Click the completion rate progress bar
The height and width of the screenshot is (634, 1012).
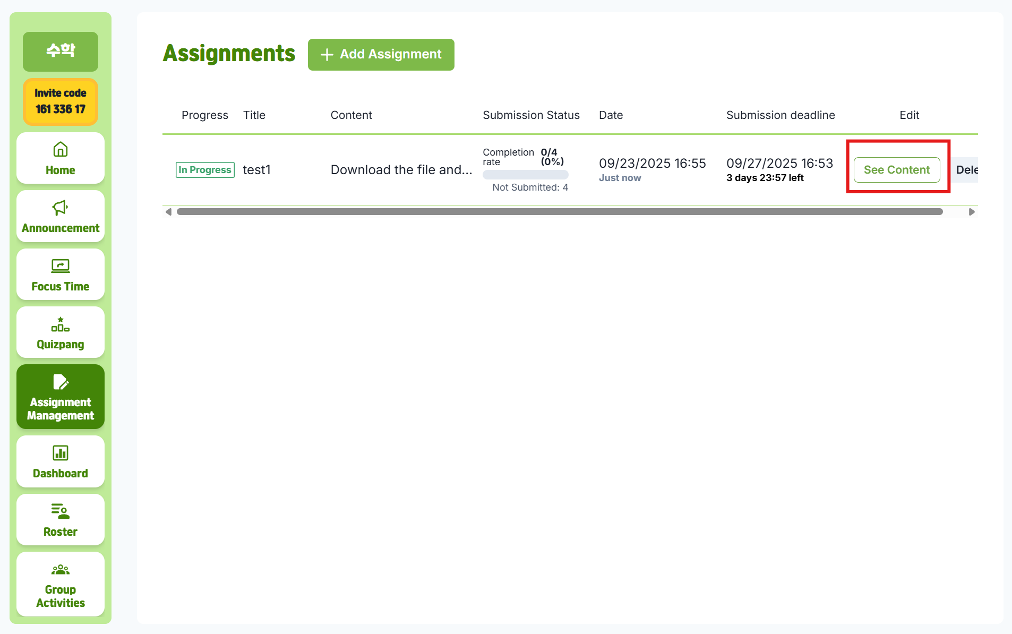tap(525, 175)
